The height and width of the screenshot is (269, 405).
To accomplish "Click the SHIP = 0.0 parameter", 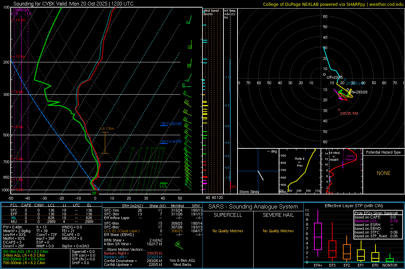I will point(80,263).
